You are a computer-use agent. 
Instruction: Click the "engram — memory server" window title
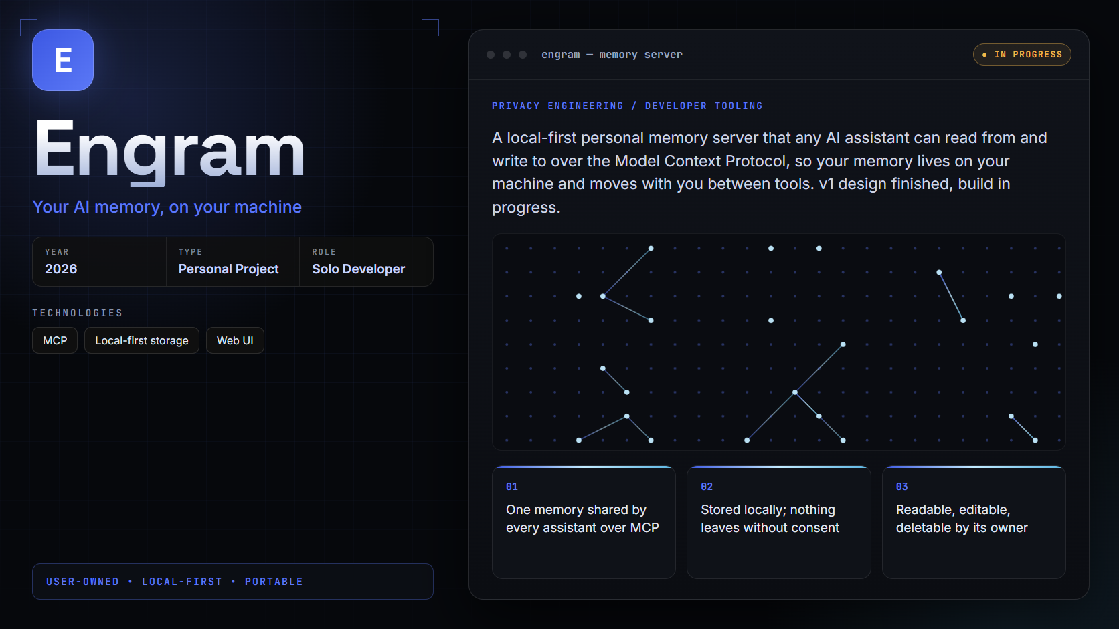[x=612, y=55]
